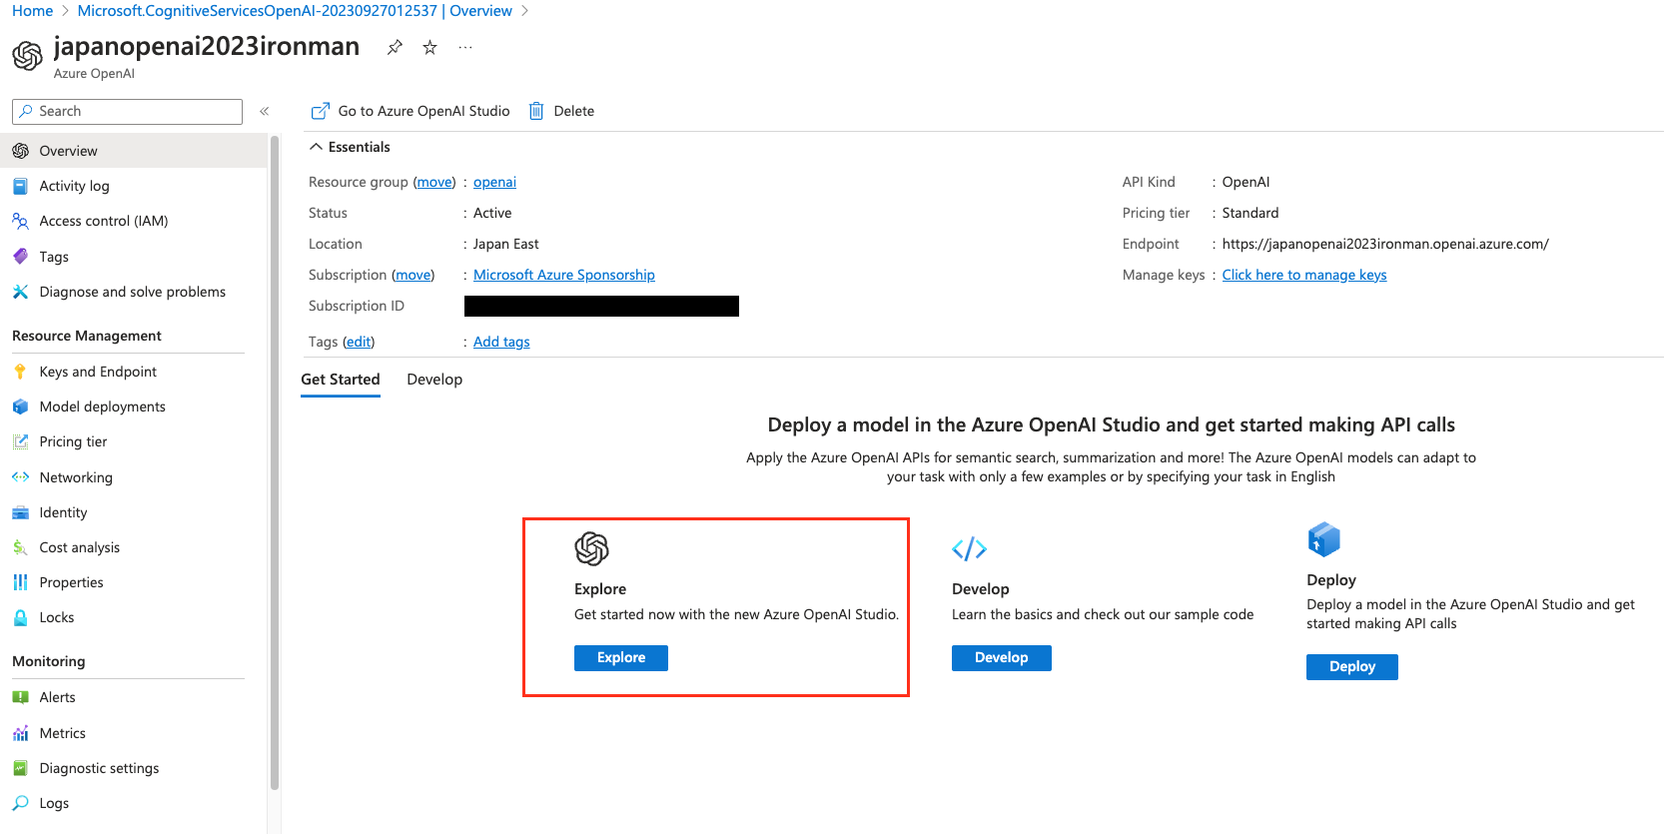The height and width of the screenshot is (834, 1664).
Task: Click the Active status value
Action: [x=492, y=213]
